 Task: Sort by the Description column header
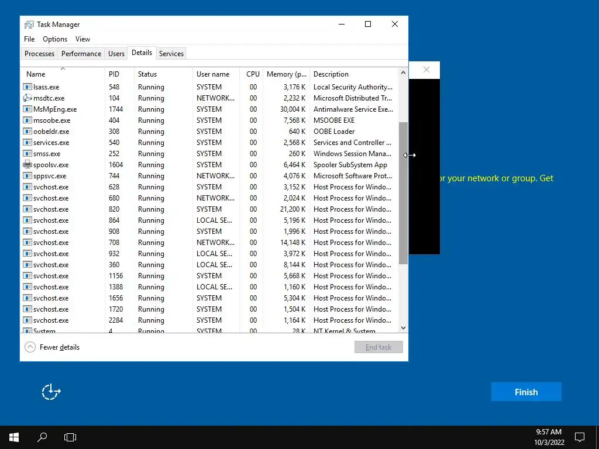[x=353, y=74]
